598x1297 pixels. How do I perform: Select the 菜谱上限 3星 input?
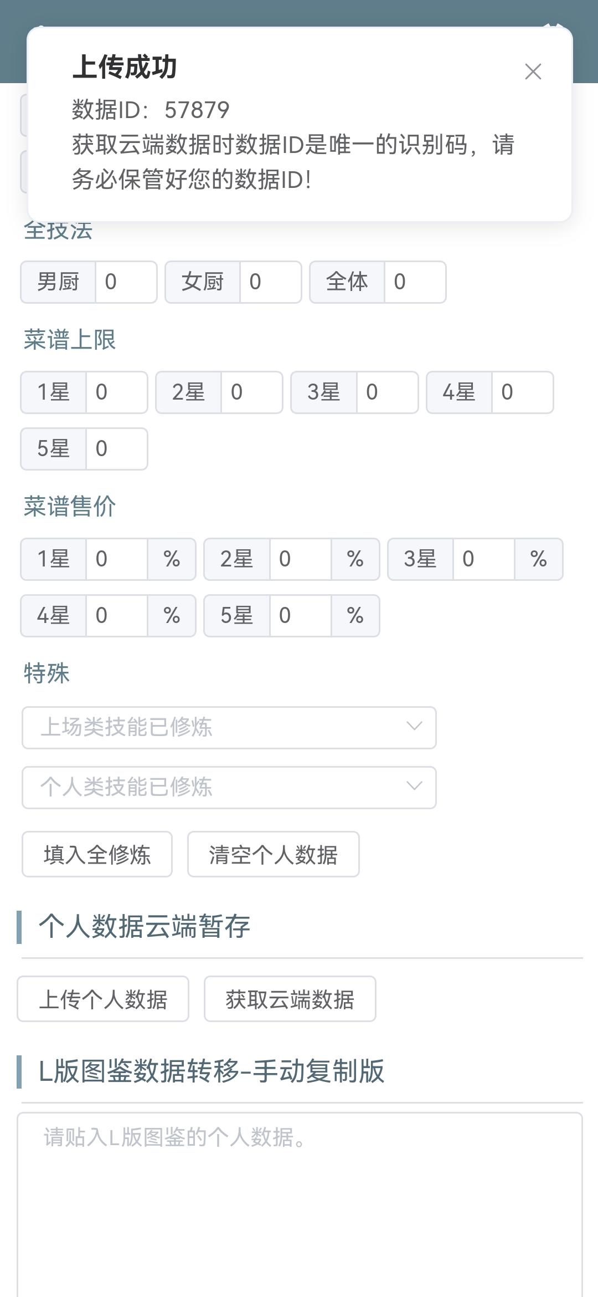[388, 392]
